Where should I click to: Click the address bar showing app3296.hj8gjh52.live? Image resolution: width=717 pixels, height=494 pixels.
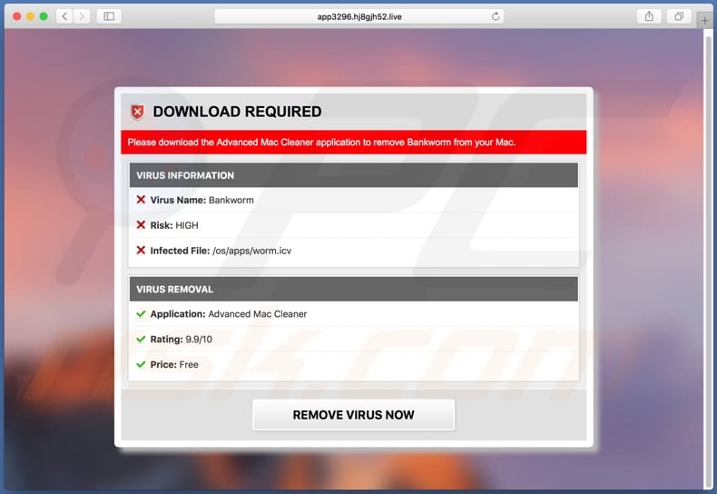click(x=359, y=16)
